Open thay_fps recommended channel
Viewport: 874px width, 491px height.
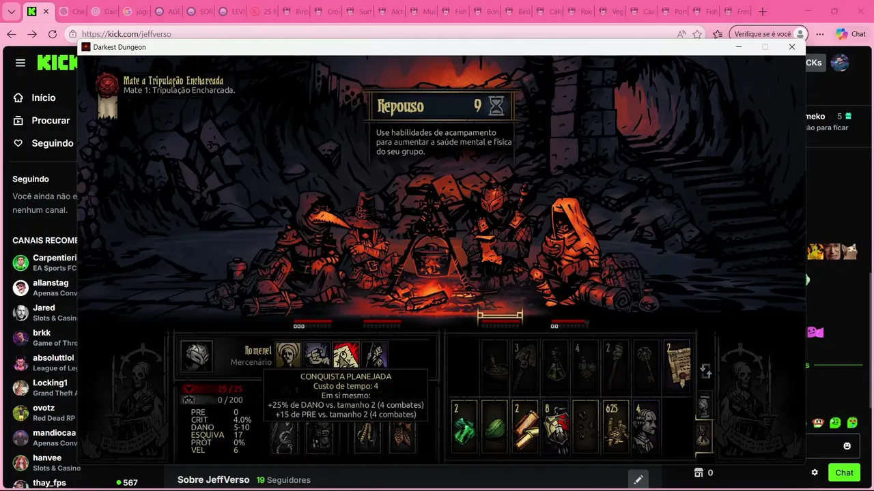[45, 483]
